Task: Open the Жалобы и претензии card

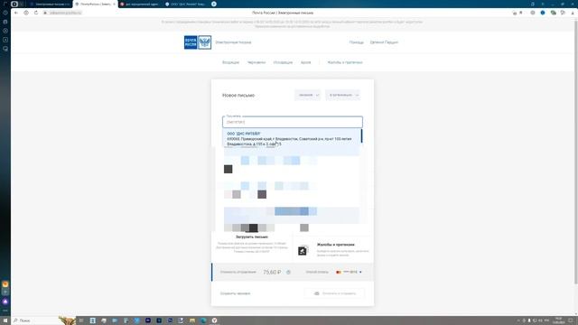Action: pos(333,249)
